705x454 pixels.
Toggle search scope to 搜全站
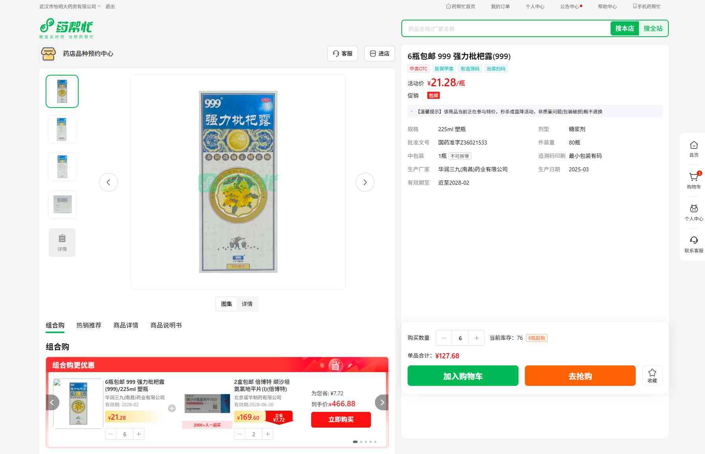pyautogui.click(x=653, y=28)
